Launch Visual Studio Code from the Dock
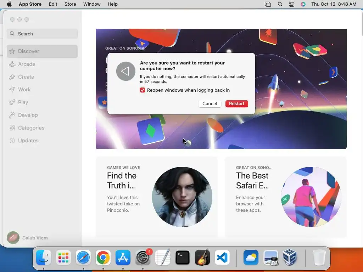This screenshot has height=272, width=363. tap(222, 257)
